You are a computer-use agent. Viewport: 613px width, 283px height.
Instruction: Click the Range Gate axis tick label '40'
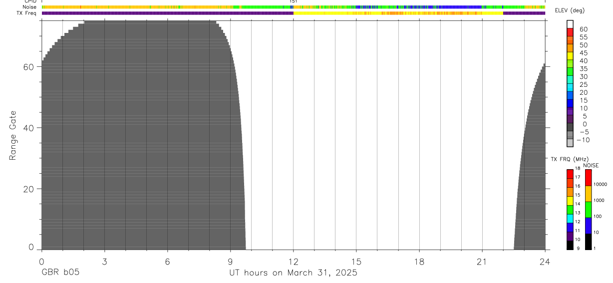tap(28, 128)
